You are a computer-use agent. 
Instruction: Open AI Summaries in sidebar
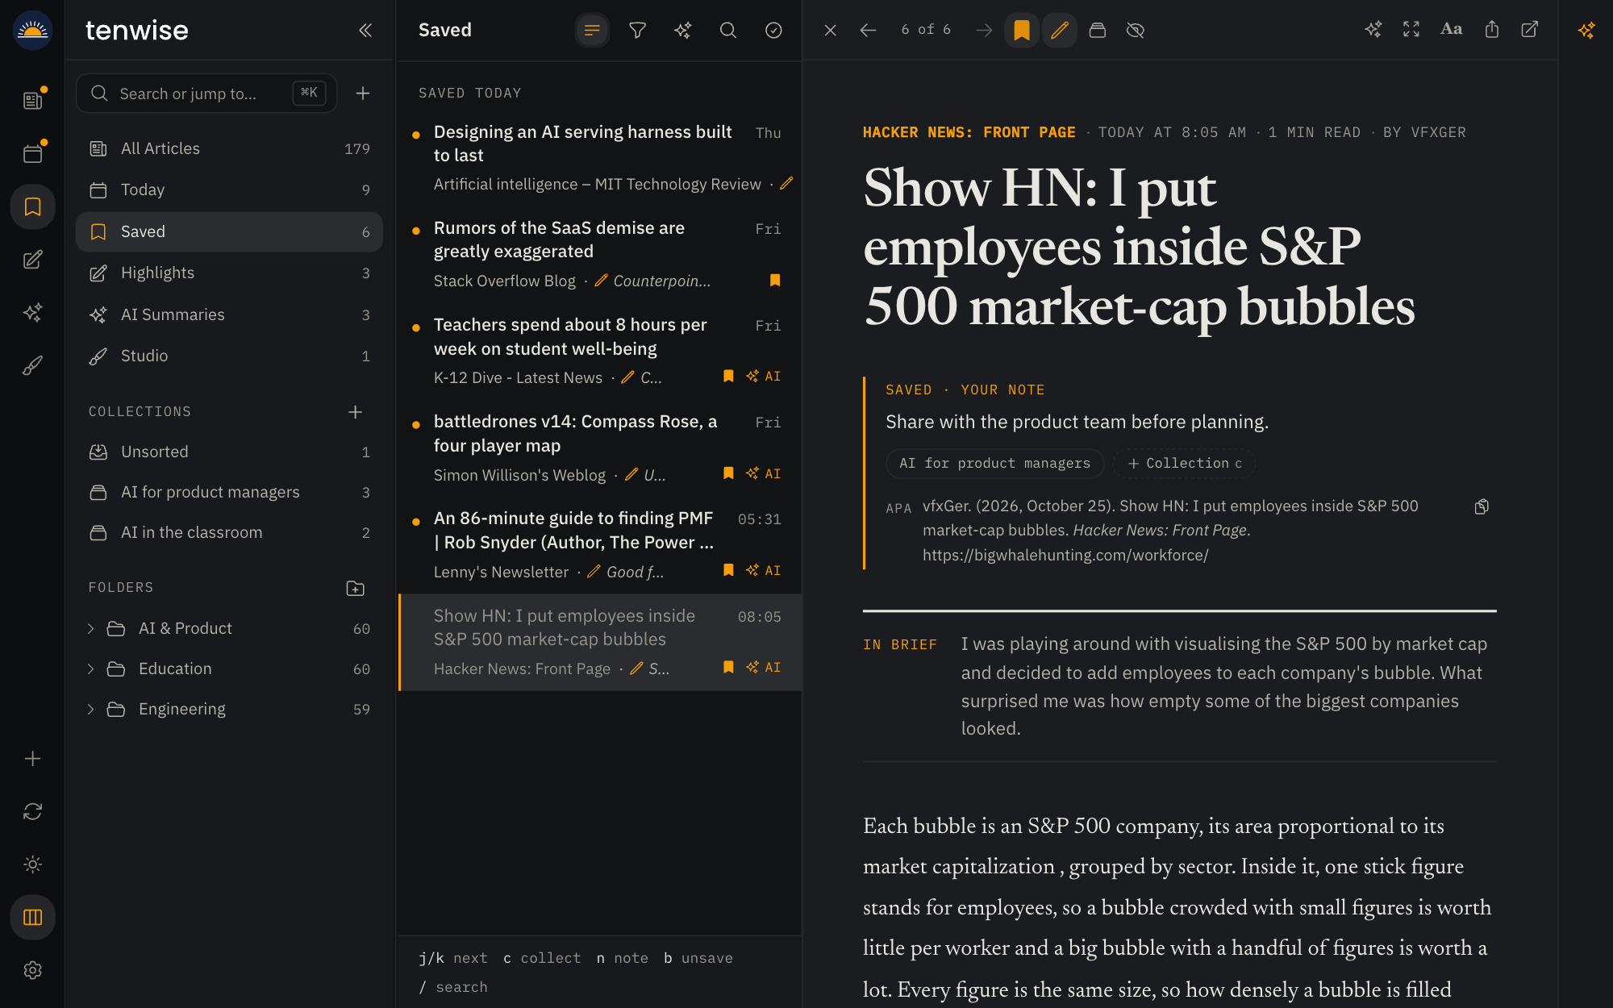pyautogui.click(x=229, y=314)
